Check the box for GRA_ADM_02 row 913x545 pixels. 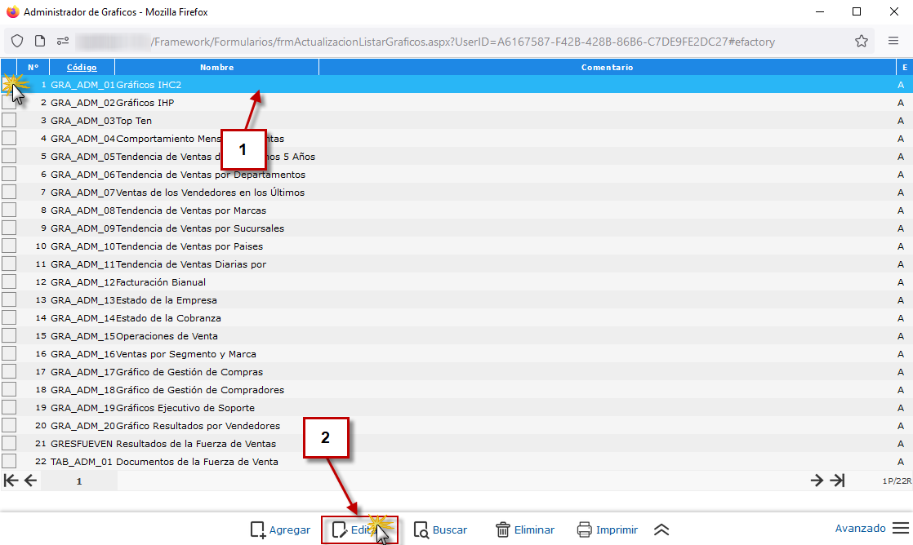pyautogui.click(x=9, y=102)
